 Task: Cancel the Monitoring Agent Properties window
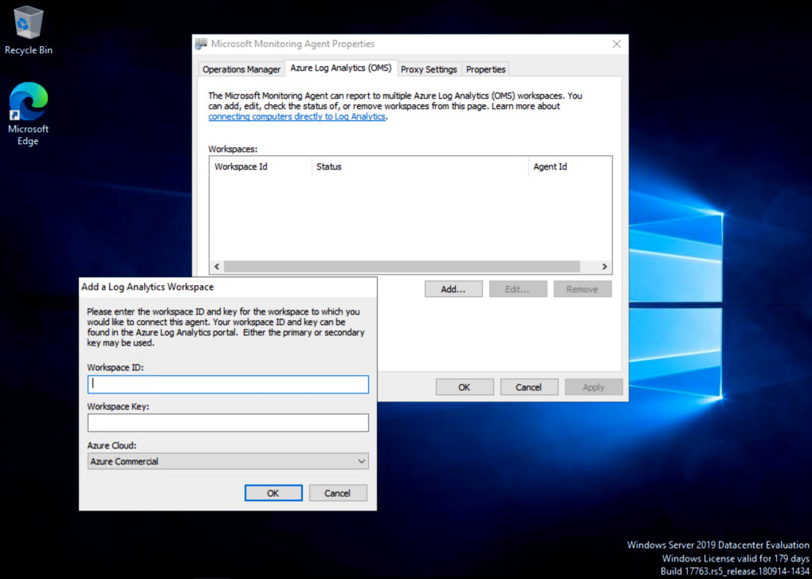(529, 387)
